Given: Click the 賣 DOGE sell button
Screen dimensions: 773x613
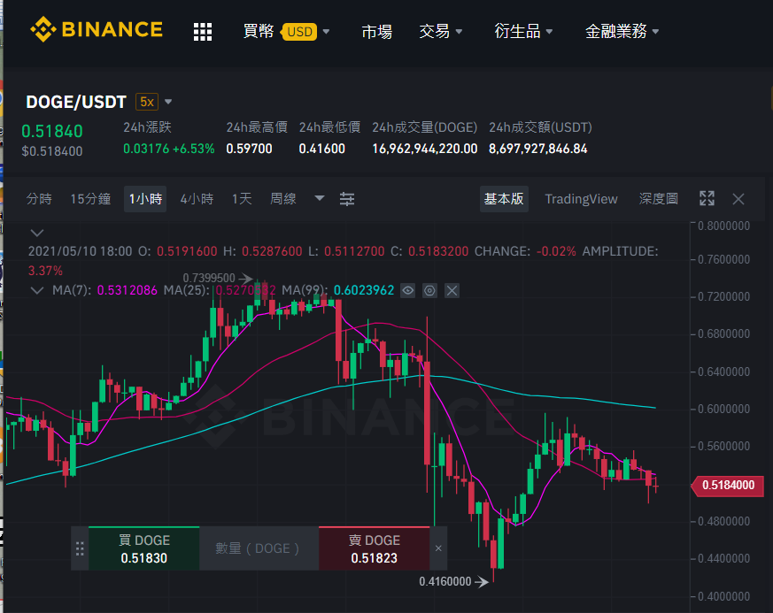Looking at the screenshot, I should click(375, 548).
